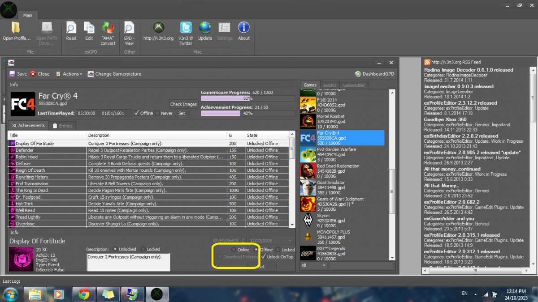Select Red Dead Redemption game thumbnail

coord(307,170)
